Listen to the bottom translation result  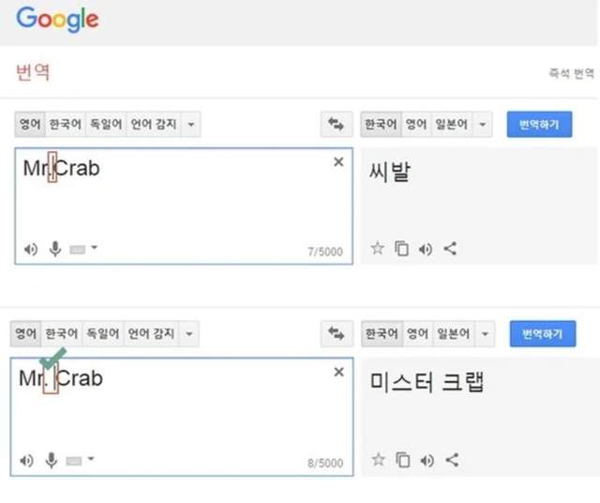427,460
